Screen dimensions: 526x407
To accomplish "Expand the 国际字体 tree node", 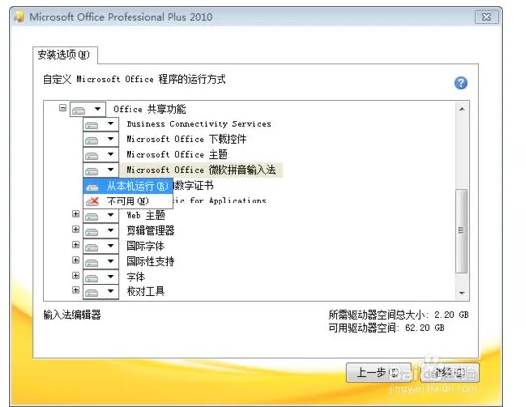I will (76, 245).
